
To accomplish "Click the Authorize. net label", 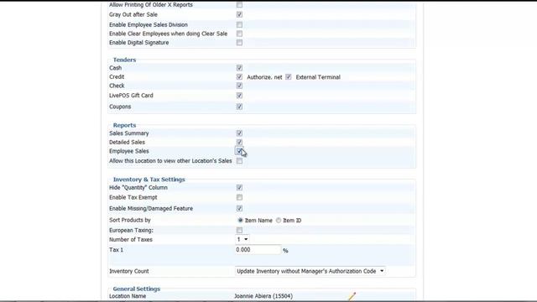I will pos(264,77).
